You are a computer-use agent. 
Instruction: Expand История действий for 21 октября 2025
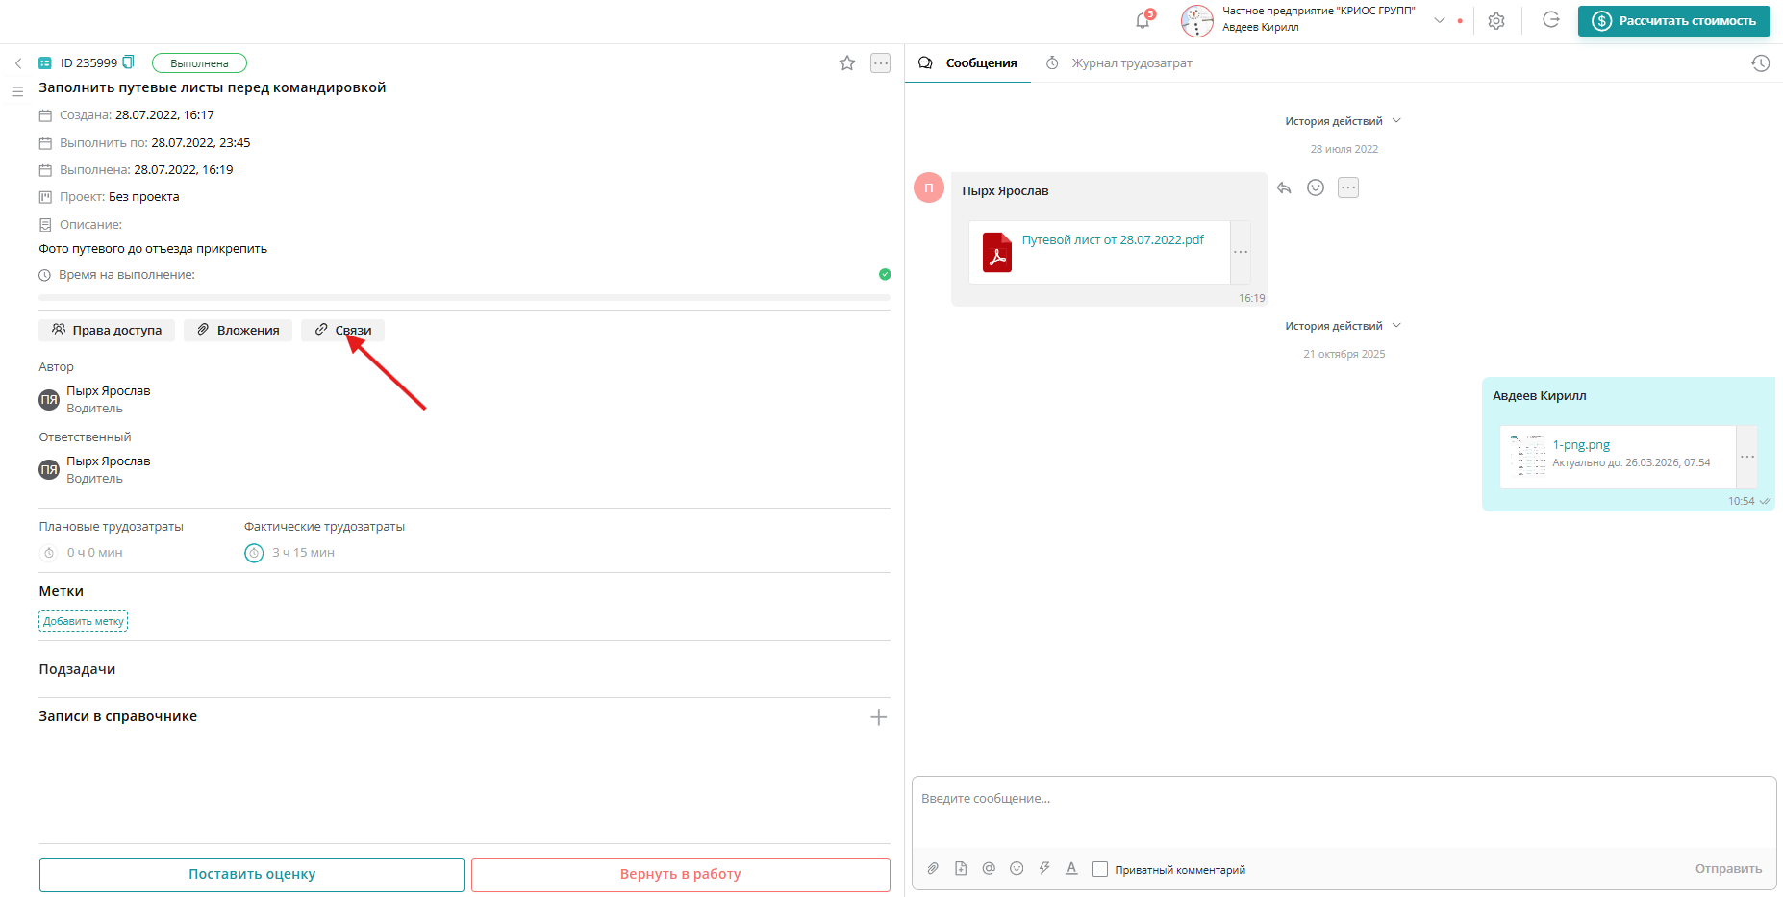[x=1343, y=326]
